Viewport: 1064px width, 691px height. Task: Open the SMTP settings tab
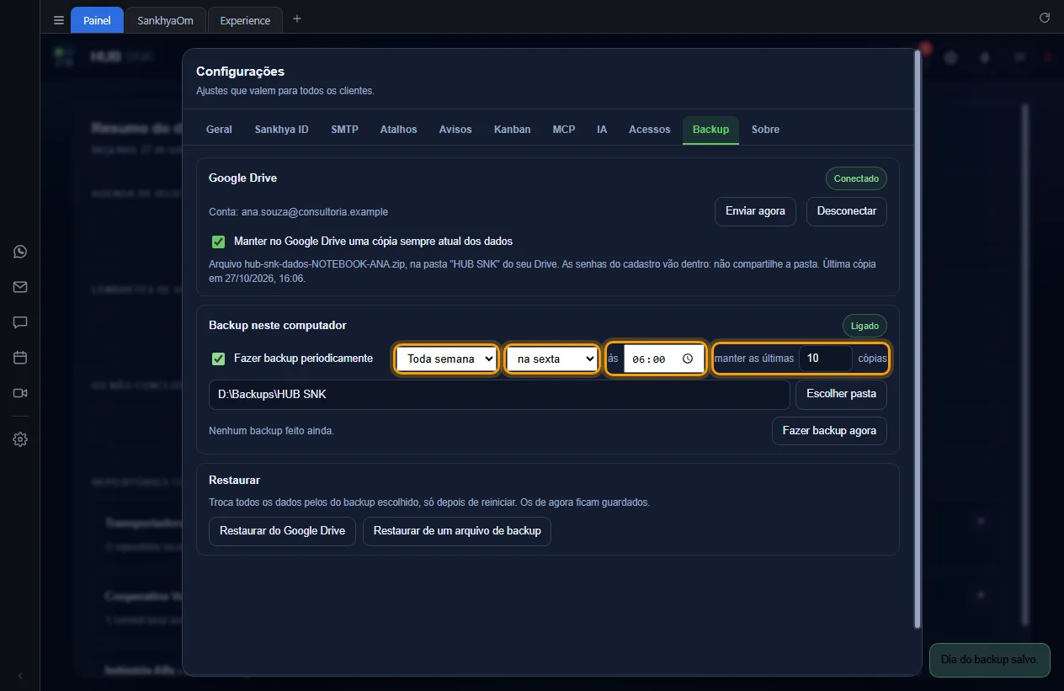(x=344, y=130)
